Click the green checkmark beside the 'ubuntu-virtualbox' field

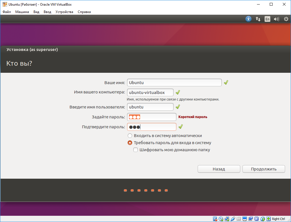click(178, 92)
